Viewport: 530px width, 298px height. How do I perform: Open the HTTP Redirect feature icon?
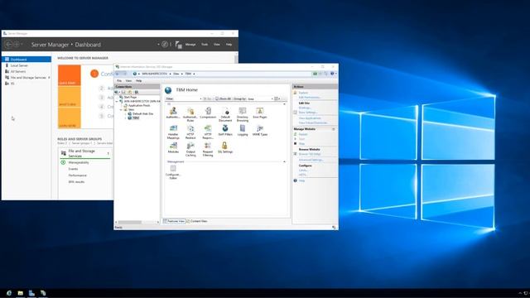pyautogui.click(x=190, y=132)
